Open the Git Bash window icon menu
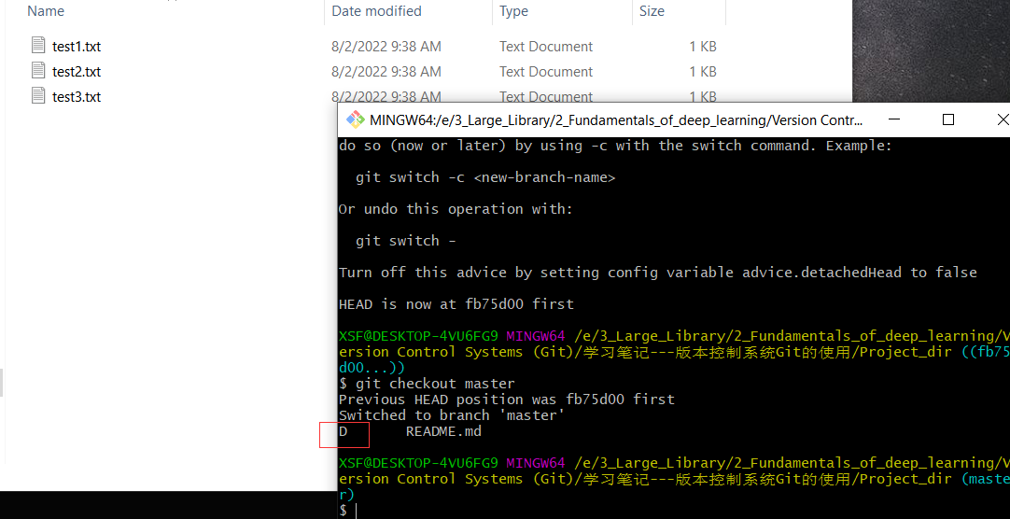 (355, 119)
